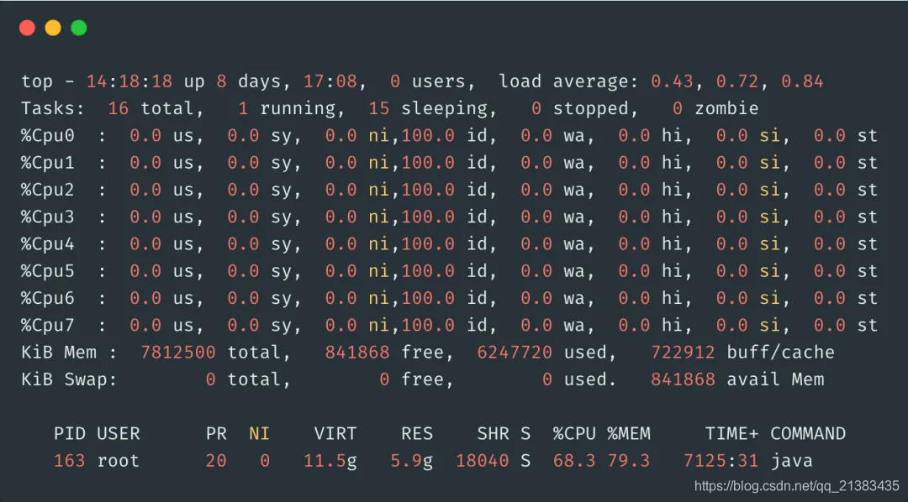Click the 100.0 idle value on %Cpu0 row
This screenshot has width=908, height=502.
pyautogui.click(x=428, y=135)
